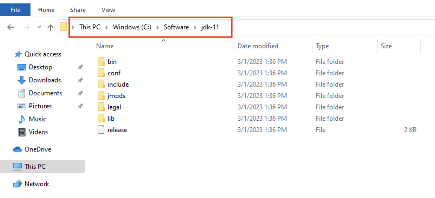This screenshot has height=198, width=435.
Task: Click the Quick access star icon
Action: click(18, 54)
